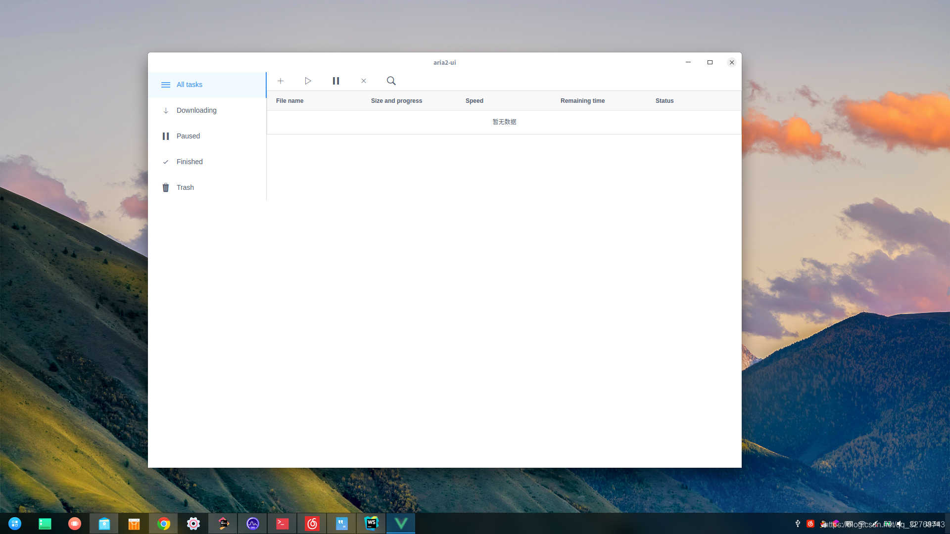Click the checkmark icon beside Finished
This screenshot has width=950, height=534.
166,162
